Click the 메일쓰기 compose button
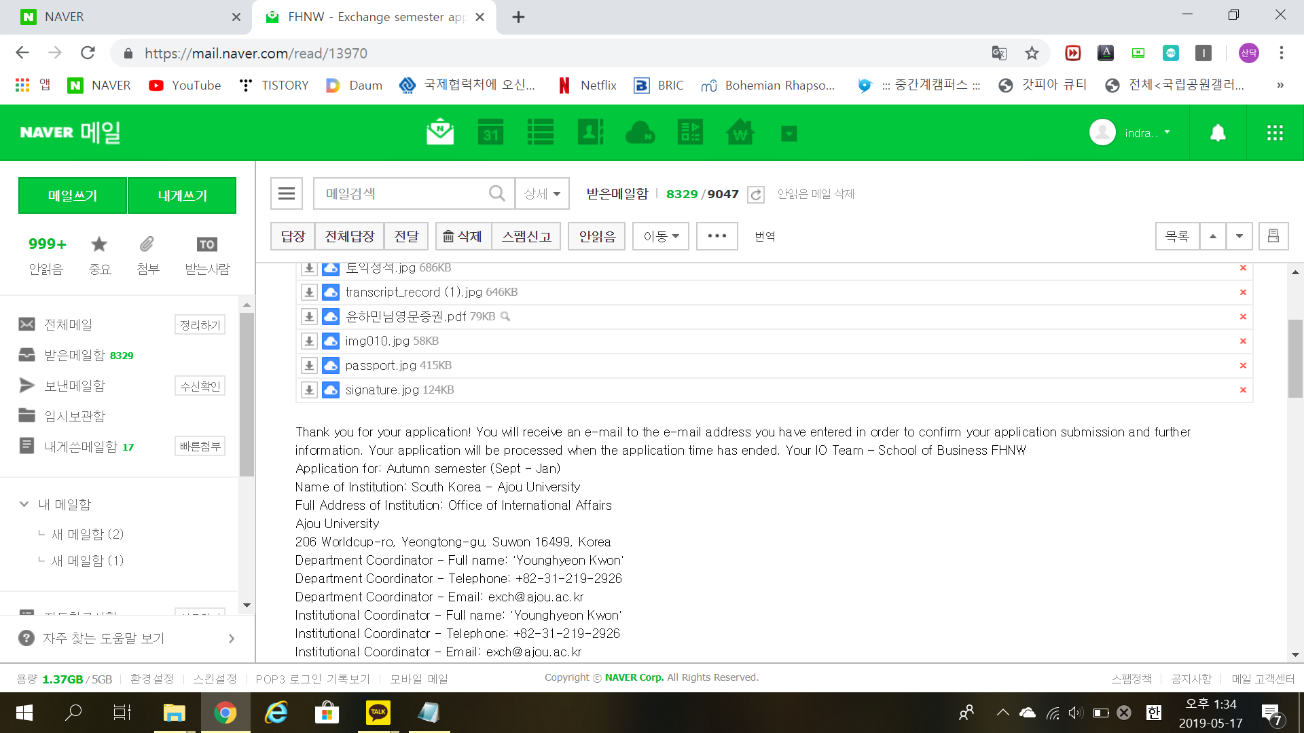 tap(73, 195)
